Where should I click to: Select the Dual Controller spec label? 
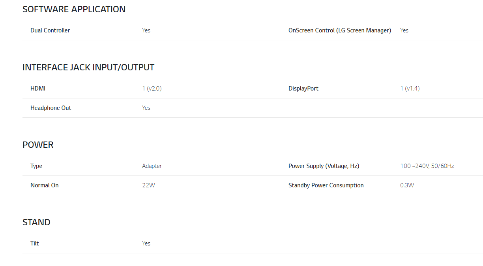(x=50, y=30)
